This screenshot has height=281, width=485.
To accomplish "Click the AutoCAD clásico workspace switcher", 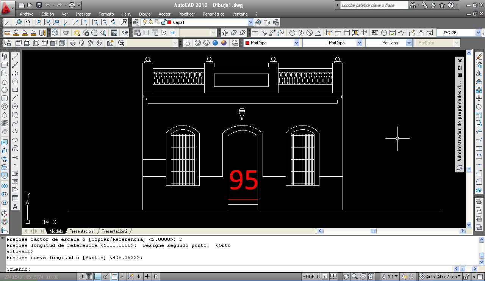I will [440, 276].
